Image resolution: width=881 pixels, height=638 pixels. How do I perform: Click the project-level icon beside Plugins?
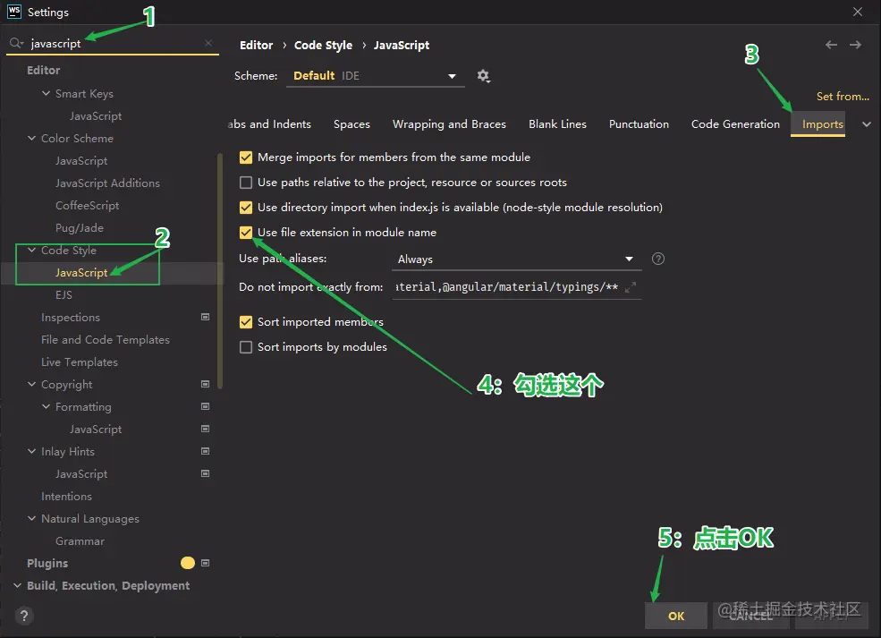tap(205, 563)
